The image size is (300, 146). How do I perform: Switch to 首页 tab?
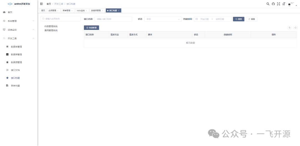(x=43, y=11)
